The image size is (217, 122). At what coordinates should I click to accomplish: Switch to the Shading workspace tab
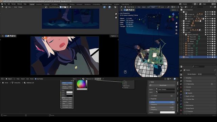click(x=72, y=4)
